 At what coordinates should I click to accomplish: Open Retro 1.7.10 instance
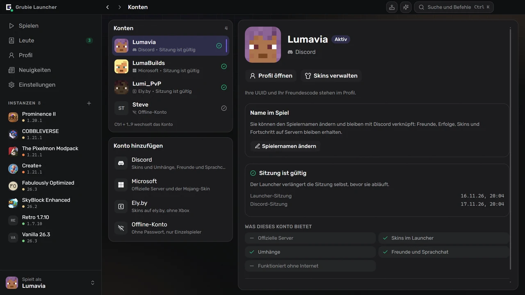tap(50, 220)
